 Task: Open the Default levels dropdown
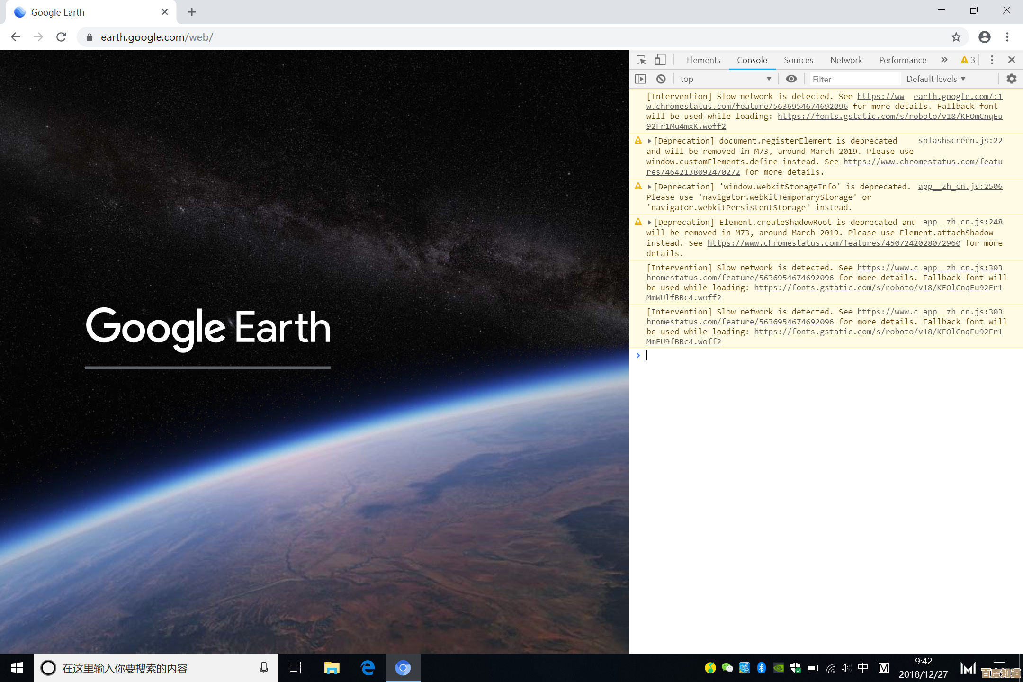pyautogui.click(x=936, y=79)
